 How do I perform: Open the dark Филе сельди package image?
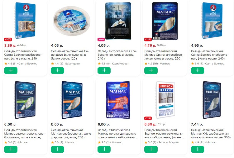(x=118, y=21)
